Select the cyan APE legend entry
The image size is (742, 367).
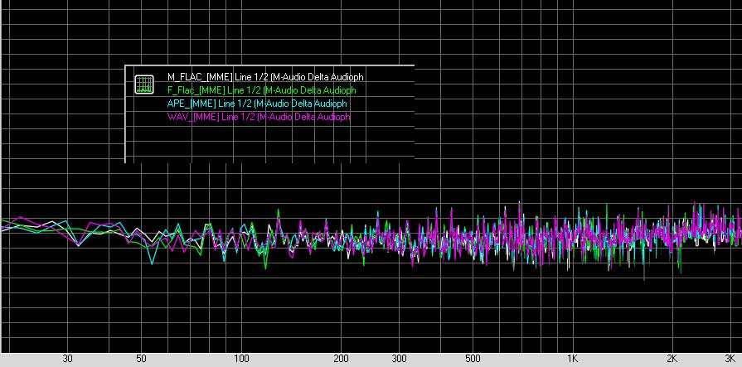[x=257, y=103]
